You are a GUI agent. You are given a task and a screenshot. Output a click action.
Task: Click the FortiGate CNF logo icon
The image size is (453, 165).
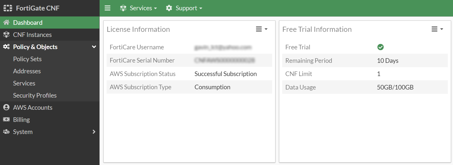(x=8, y=8)
